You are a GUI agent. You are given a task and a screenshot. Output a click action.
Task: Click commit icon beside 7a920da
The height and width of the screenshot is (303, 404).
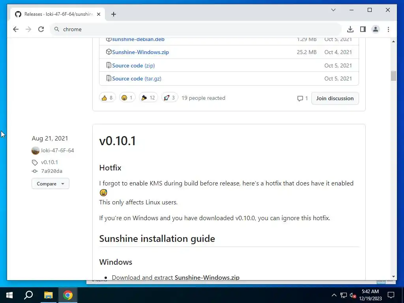(35, 171)
